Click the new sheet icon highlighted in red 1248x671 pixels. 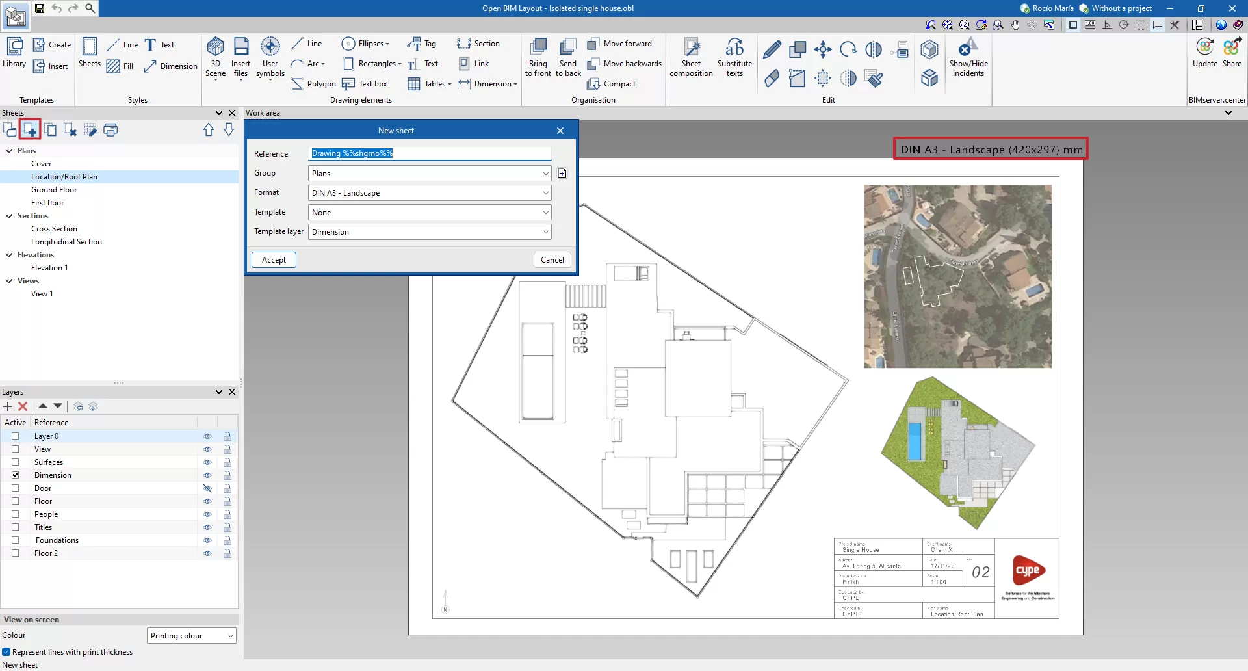point(30,130)
